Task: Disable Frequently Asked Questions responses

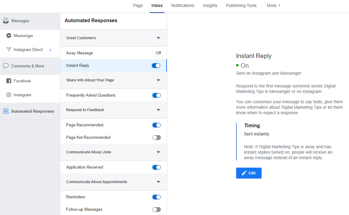Action: point(156,95)
